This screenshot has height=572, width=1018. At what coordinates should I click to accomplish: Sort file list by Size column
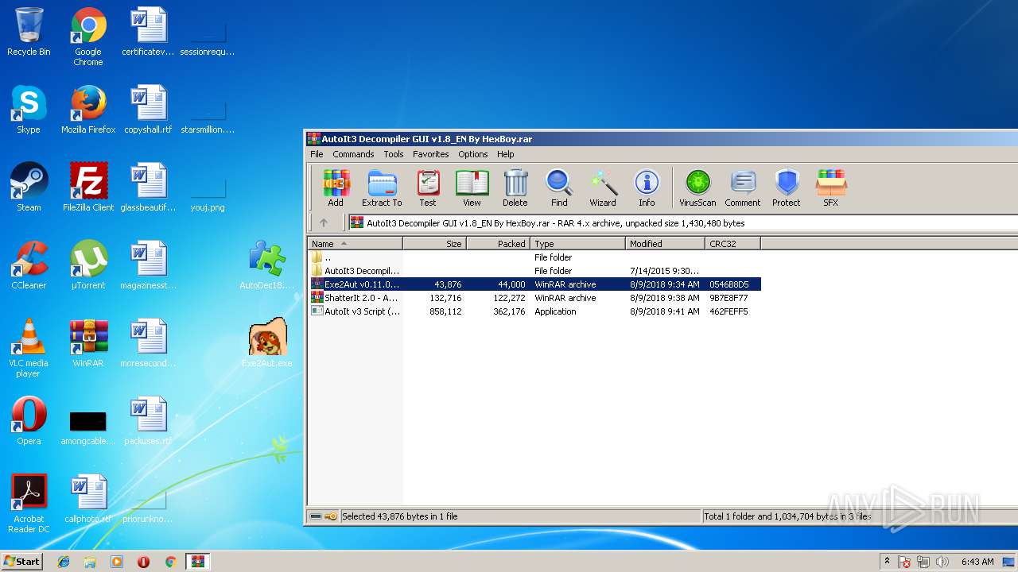(x=434, y=244)
